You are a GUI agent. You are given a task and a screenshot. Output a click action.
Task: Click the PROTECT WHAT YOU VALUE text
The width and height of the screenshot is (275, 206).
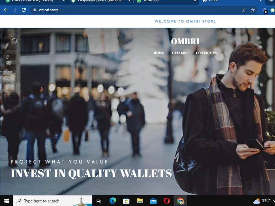(59, 162)
